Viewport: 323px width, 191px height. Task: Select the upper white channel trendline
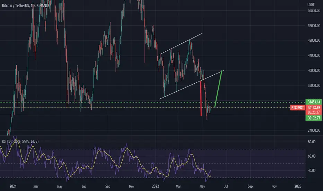(x=181, y=43)
